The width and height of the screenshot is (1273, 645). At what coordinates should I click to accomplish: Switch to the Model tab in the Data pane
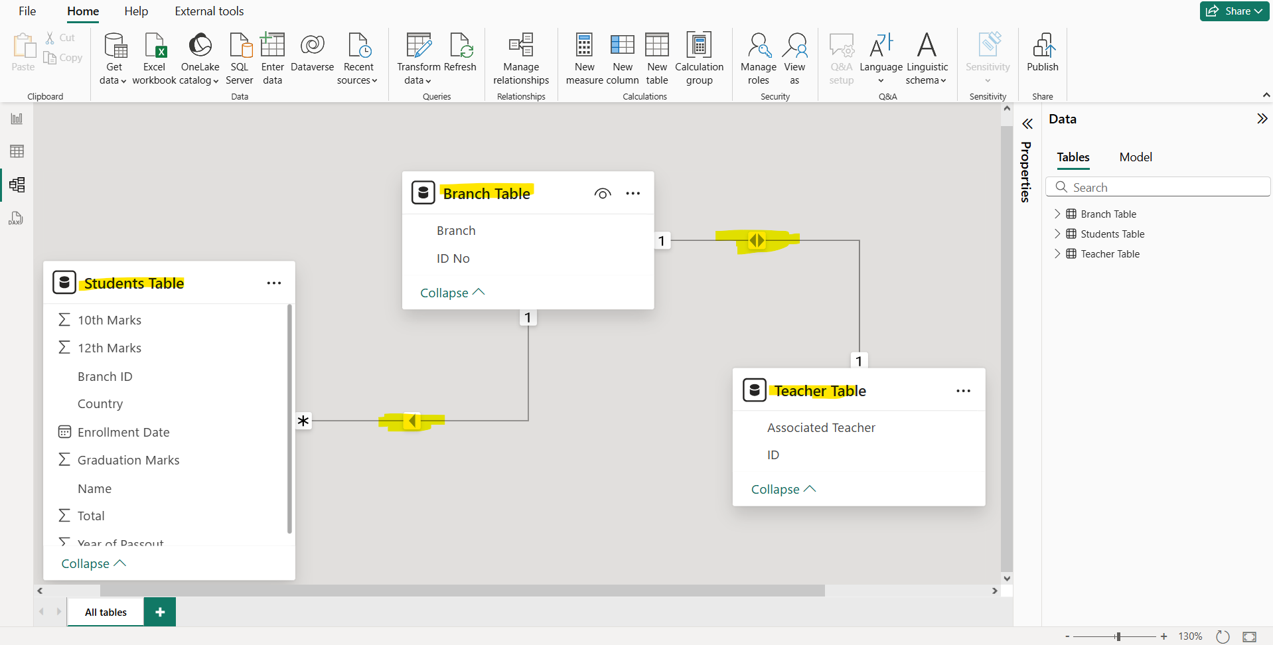[x=1135, y=157]
